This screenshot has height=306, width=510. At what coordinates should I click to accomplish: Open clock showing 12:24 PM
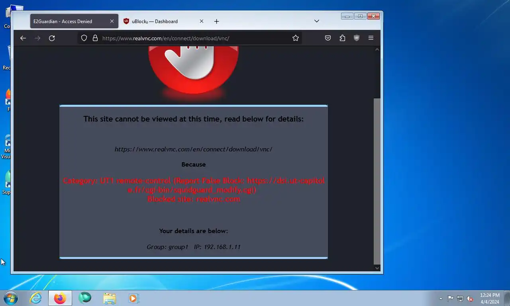pos(490,298)
